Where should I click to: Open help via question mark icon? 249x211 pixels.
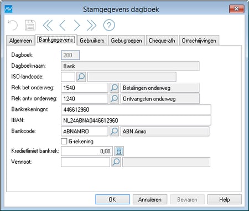pos(109,25)
